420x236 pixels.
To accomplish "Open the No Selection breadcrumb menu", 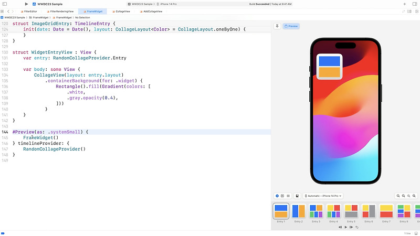I will pyautogui.click(x=82, y=17).
